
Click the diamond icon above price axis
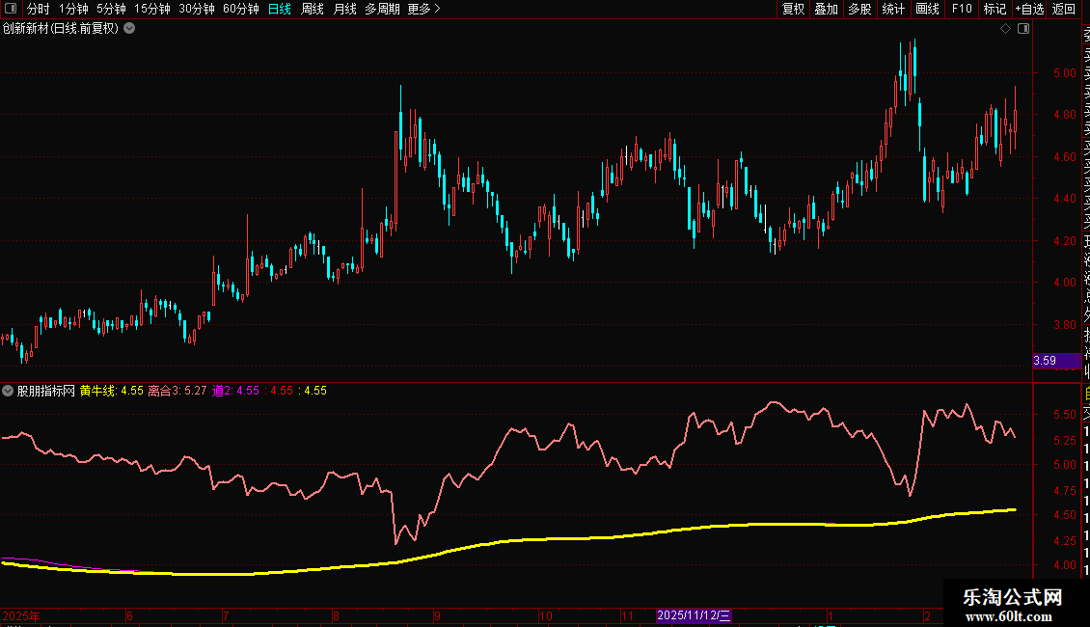(1005, 29)
